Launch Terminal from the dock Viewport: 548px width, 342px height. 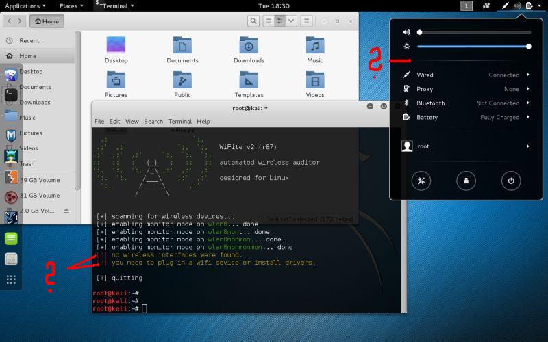point(11,94)
